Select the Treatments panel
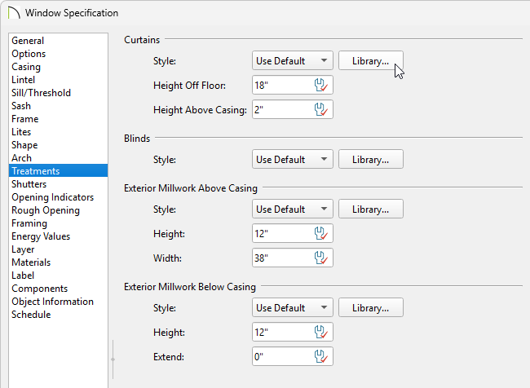The image size is (530, 388). click(58, 171)
